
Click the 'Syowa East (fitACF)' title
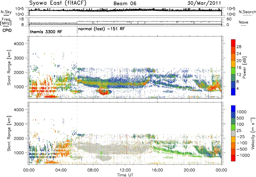(58, 3)
